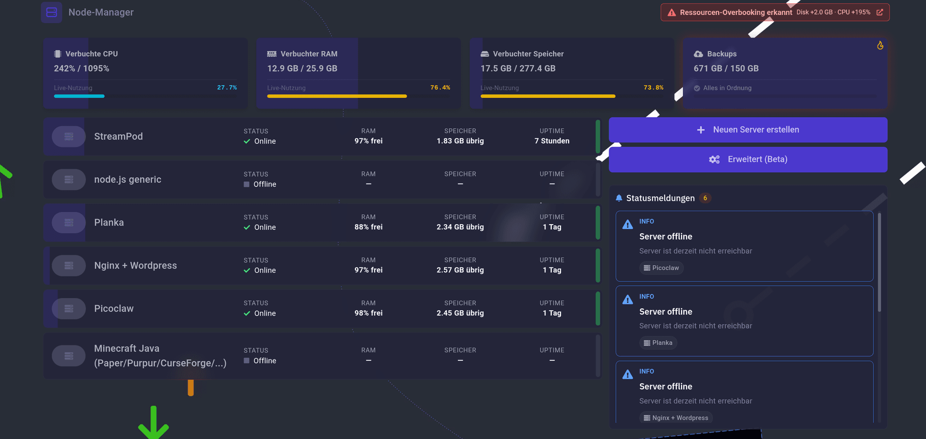This screenshot has width=926, height=439.
Task: Click the Offline status of Minecraft Java
Action: [260, 361]
